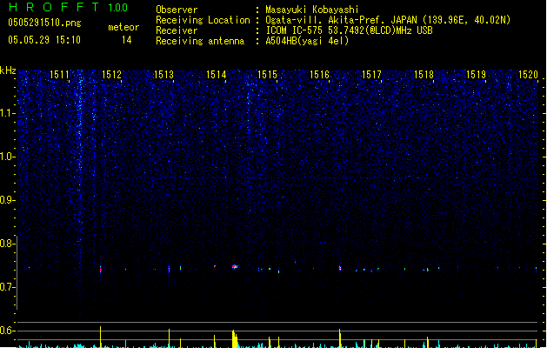Click the 1513 time marker
547x348 pixels.
163,74
